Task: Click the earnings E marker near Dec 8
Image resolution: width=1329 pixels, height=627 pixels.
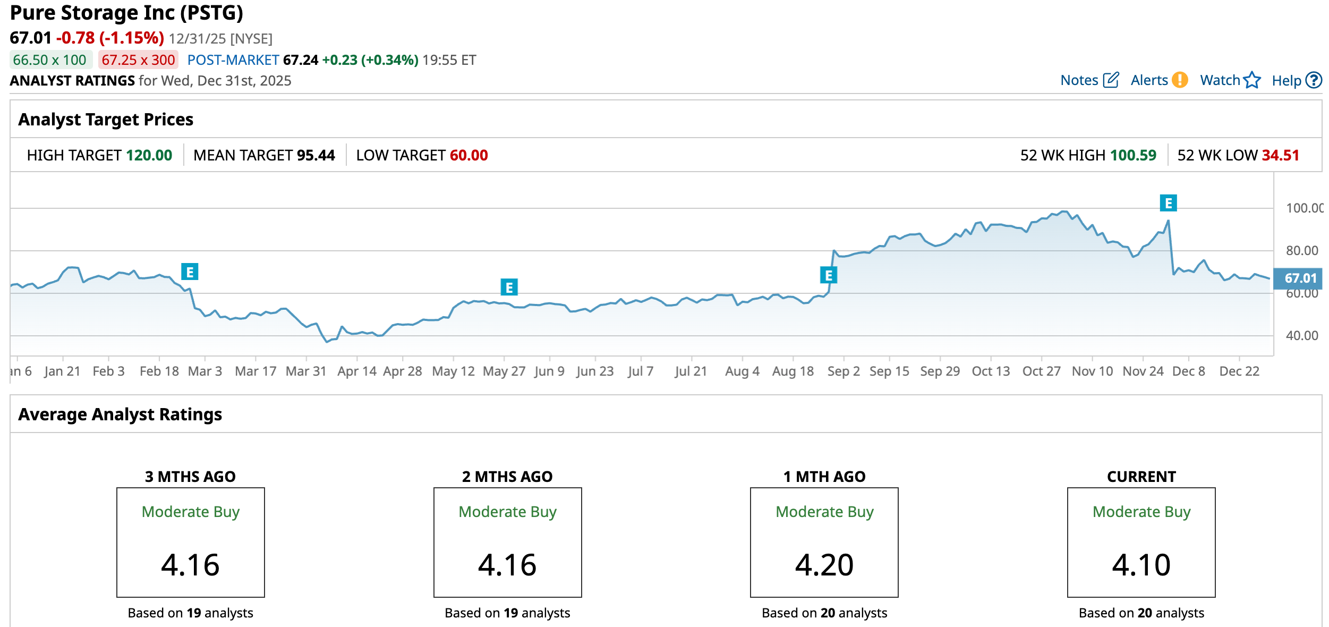Action: click(1168, 203)
